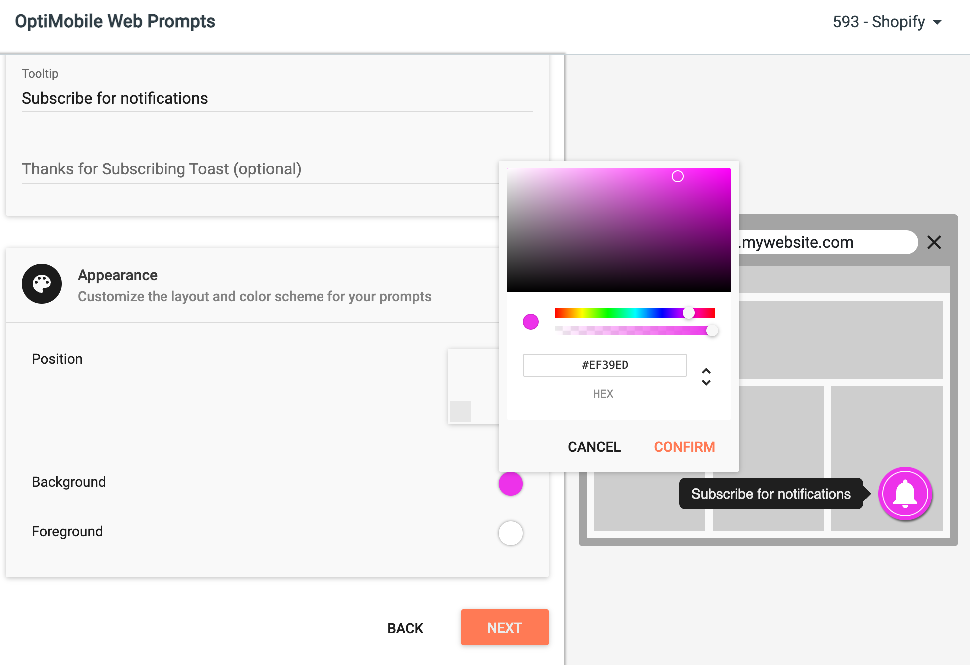The image size is (970, 665).
Task: Click the Appearance palette icon
Action: pos(42,284)
